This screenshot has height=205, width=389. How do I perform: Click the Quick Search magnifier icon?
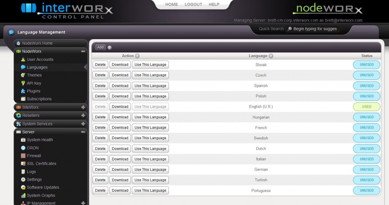[x=289, y=29]
